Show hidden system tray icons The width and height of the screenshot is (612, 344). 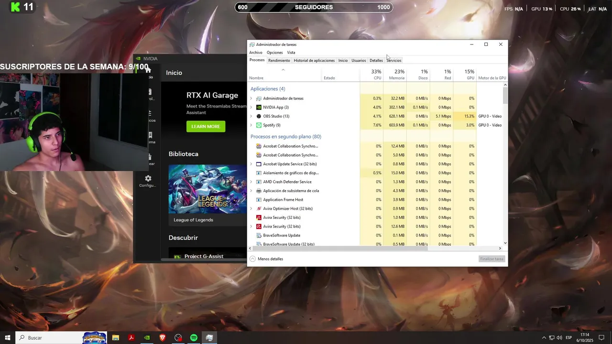pyautogui.click(x=544, y=338)
